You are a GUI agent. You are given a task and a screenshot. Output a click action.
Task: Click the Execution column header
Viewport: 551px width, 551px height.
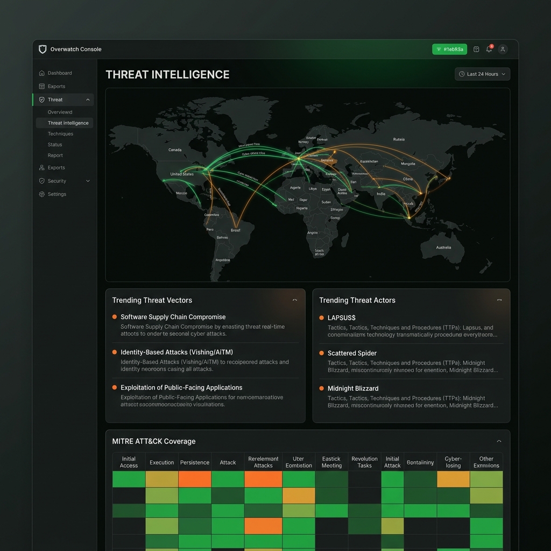(161, 462)
